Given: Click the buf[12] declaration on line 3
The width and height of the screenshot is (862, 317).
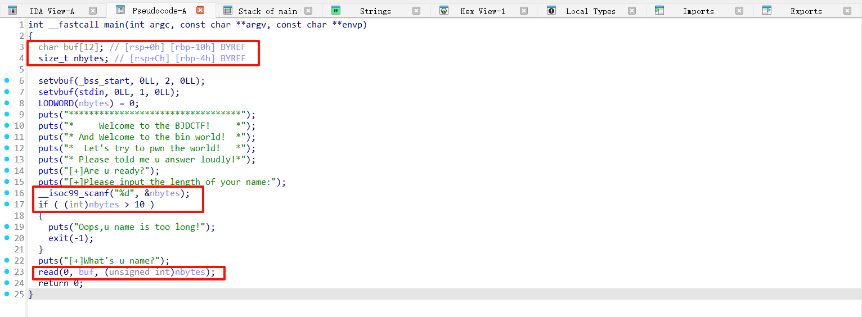Looking at the screenshot, I should coord(71,47).
